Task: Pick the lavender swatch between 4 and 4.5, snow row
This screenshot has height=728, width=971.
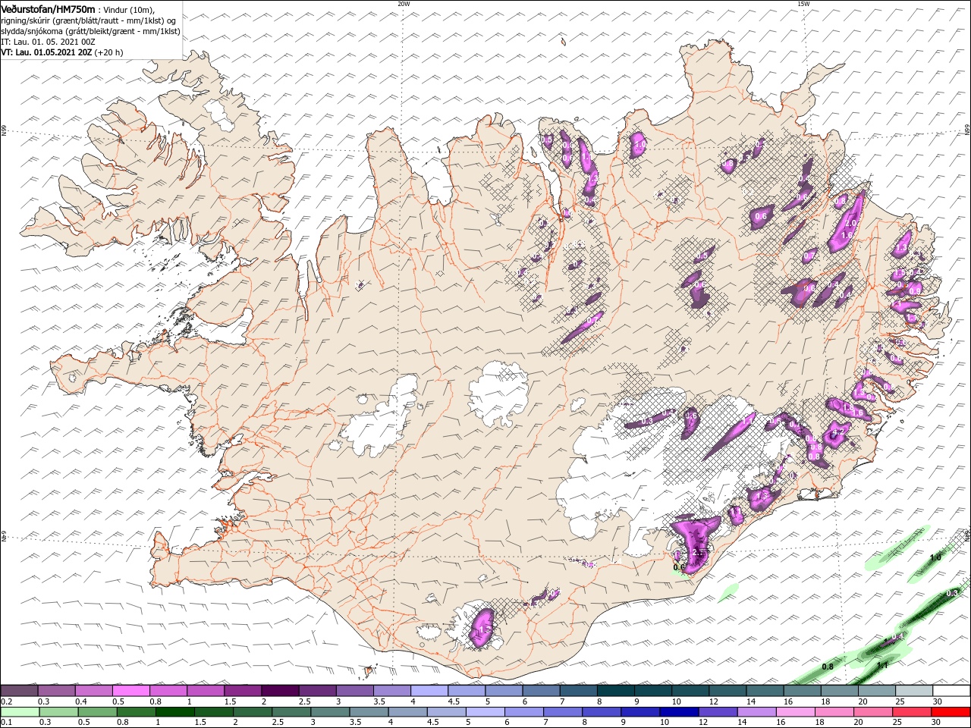Action: pos(429,692)
